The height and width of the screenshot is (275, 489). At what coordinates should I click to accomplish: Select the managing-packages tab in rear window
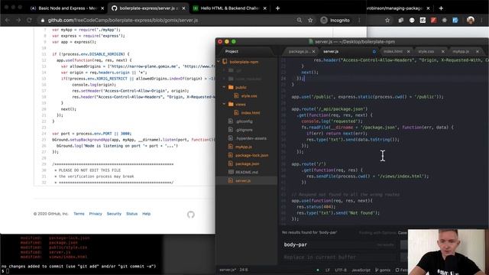(396, 8)
